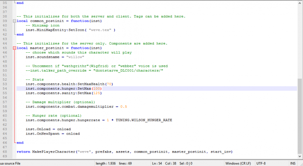Click the scrollbar down arrow

pos(300,157)
